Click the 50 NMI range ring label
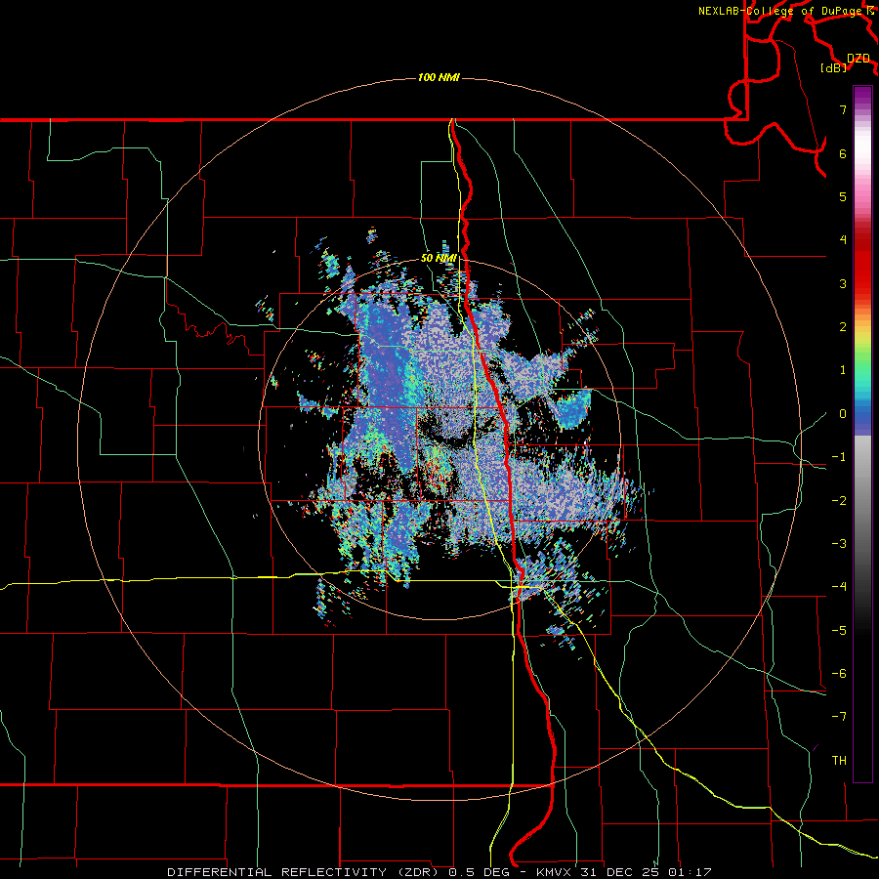Screen dimensions: 879x879 (439, 258)
